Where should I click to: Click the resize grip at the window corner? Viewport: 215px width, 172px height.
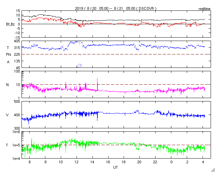(213, 170)
